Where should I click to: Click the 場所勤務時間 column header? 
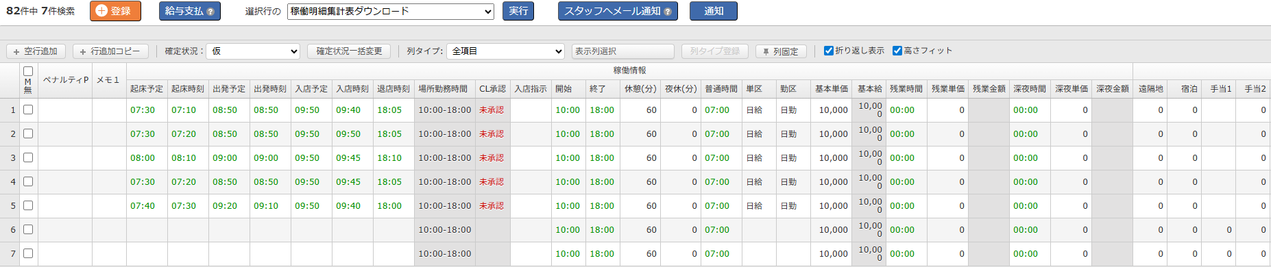pos(444,89)
